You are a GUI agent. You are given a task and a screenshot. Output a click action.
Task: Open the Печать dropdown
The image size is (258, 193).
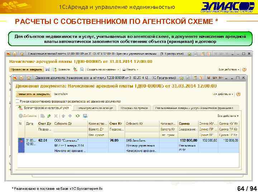130,70
